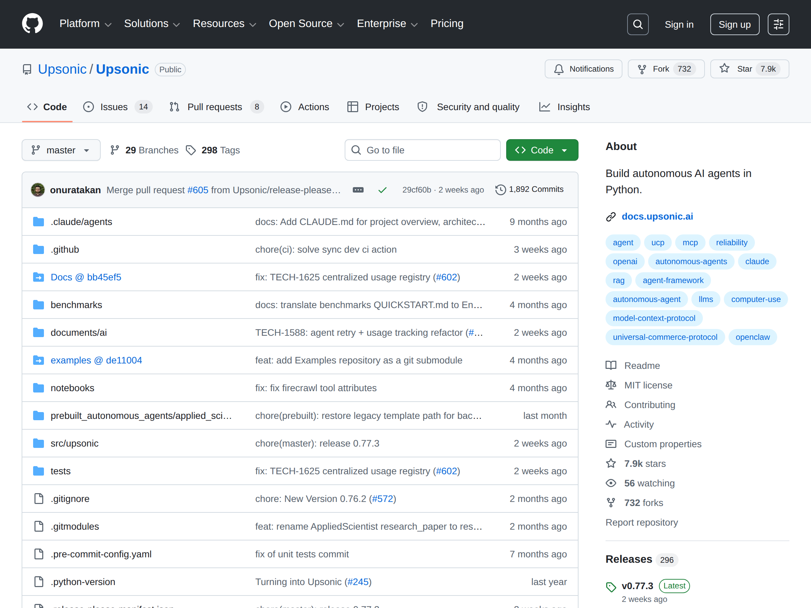Image resolution: width=811 pixels, height=608 pixels.
Task: Fork the Upsonic repository
Action: [666, 69]
